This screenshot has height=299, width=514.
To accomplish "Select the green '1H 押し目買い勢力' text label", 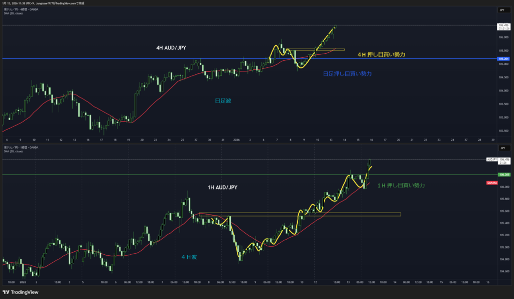I will point(401,185).
